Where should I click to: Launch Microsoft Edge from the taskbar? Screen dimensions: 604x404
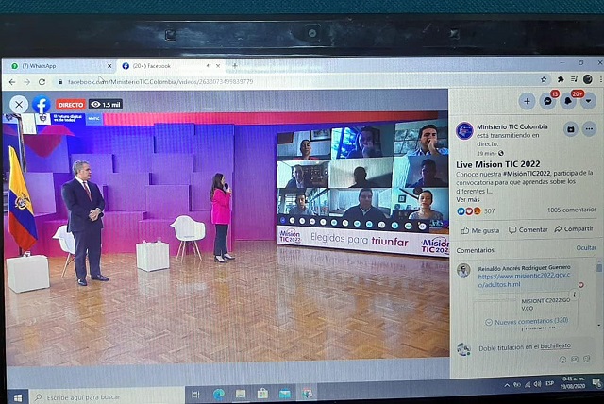pyautogui.click(x=218, y=394)
